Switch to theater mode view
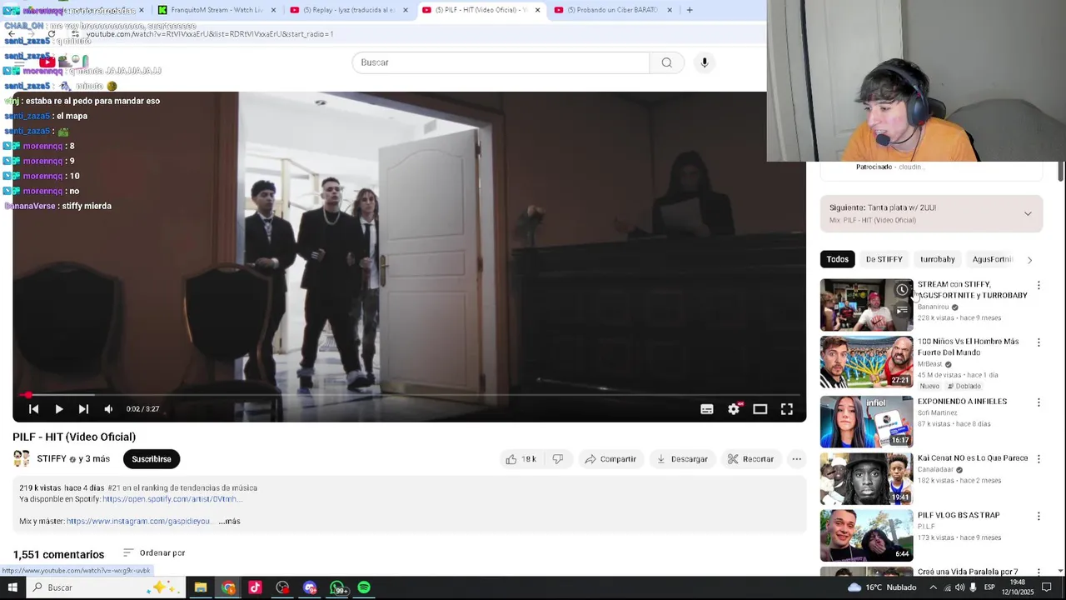The image size is (1066, 600). [760, 409]
